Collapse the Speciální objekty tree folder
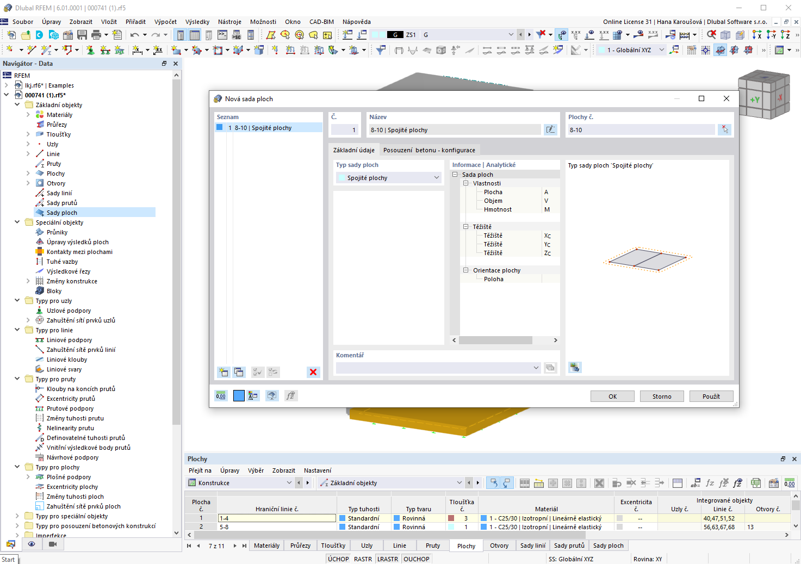This screenshot has height=564, width=801. click(17, 222)
